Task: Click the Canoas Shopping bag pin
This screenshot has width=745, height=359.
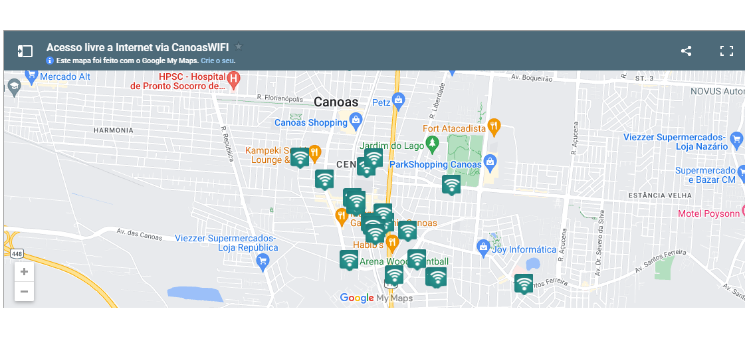Action: (x=356, y=120)
